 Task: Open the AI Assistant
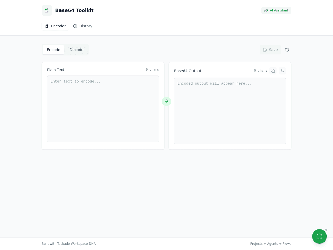click(276, 10)
